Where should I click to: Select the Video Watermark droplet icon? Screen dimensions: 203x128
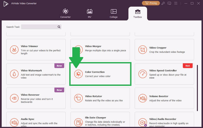click(x=14, y=74)
